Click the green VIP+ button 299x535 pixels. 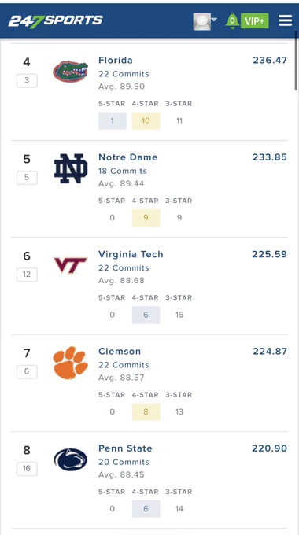tap(255, 21)
